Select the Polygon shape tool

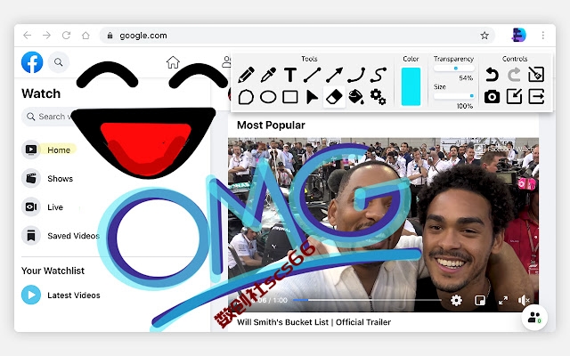point(246,97)
